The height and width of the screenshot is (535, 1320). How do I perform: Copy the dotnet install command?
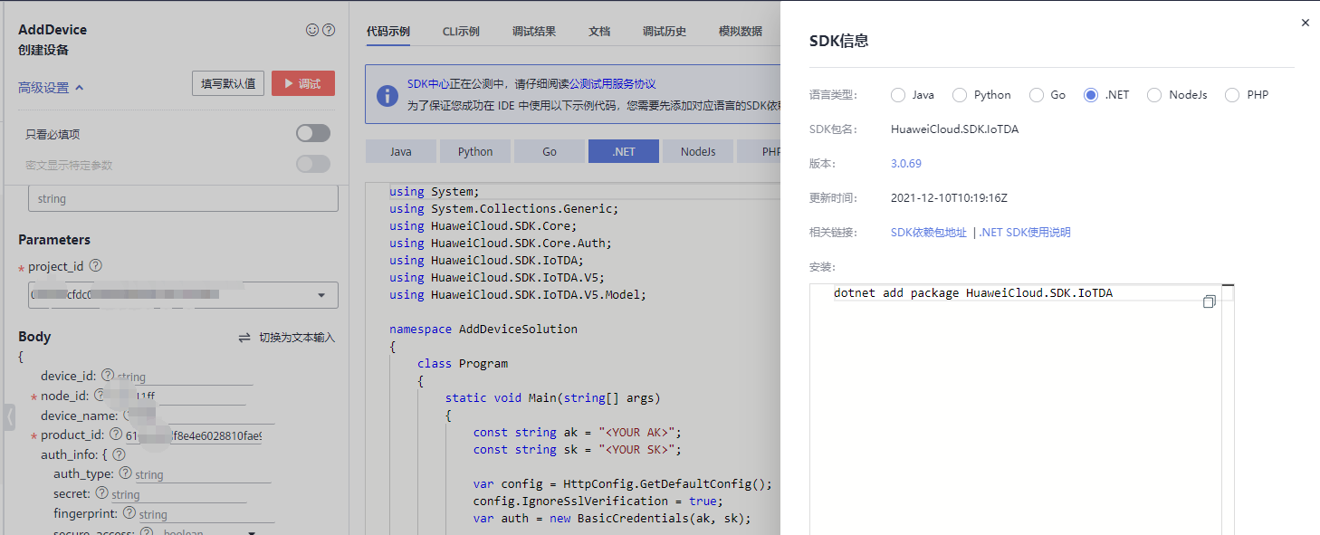pos(1209,301)
